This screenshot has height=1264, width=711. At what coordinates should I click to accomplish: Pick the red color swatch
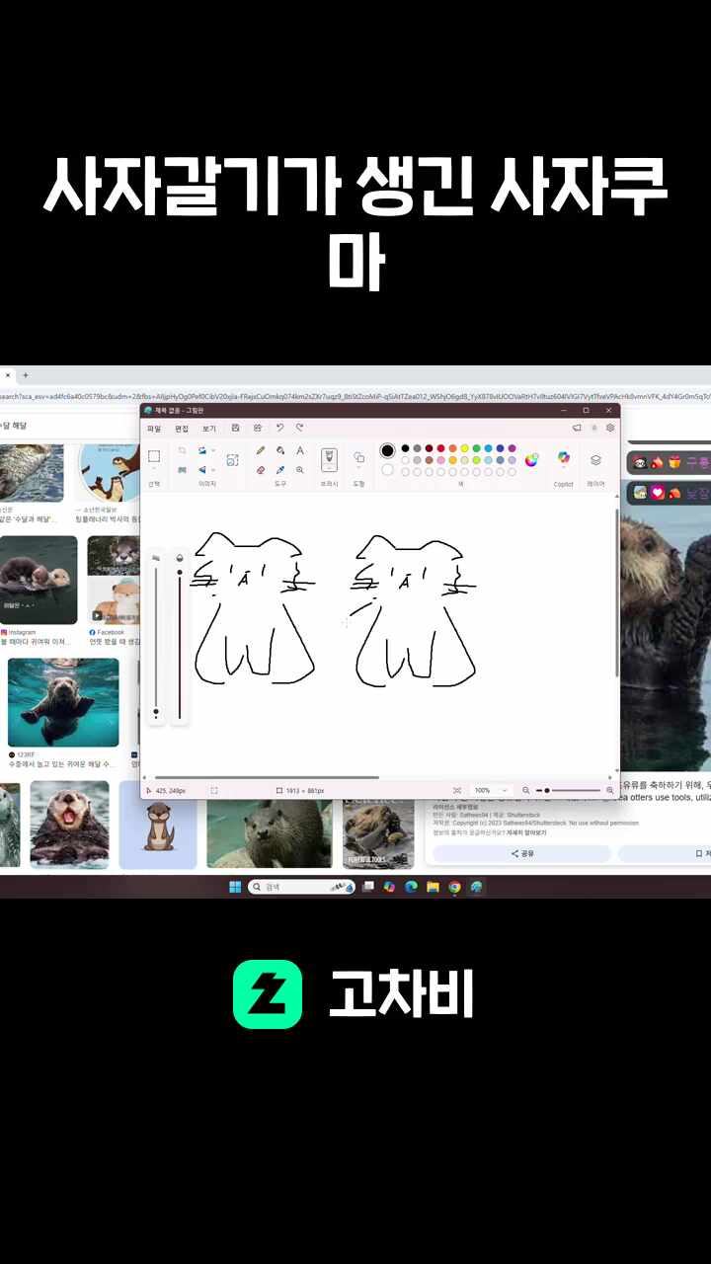[440, 448]
